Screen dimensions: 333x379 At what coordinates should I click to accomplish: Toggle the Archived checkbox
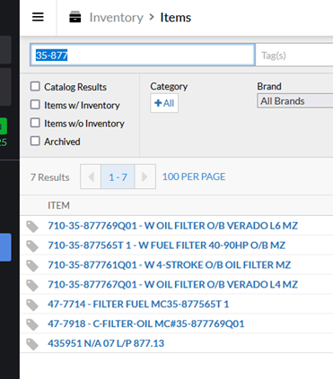point(35,141)
